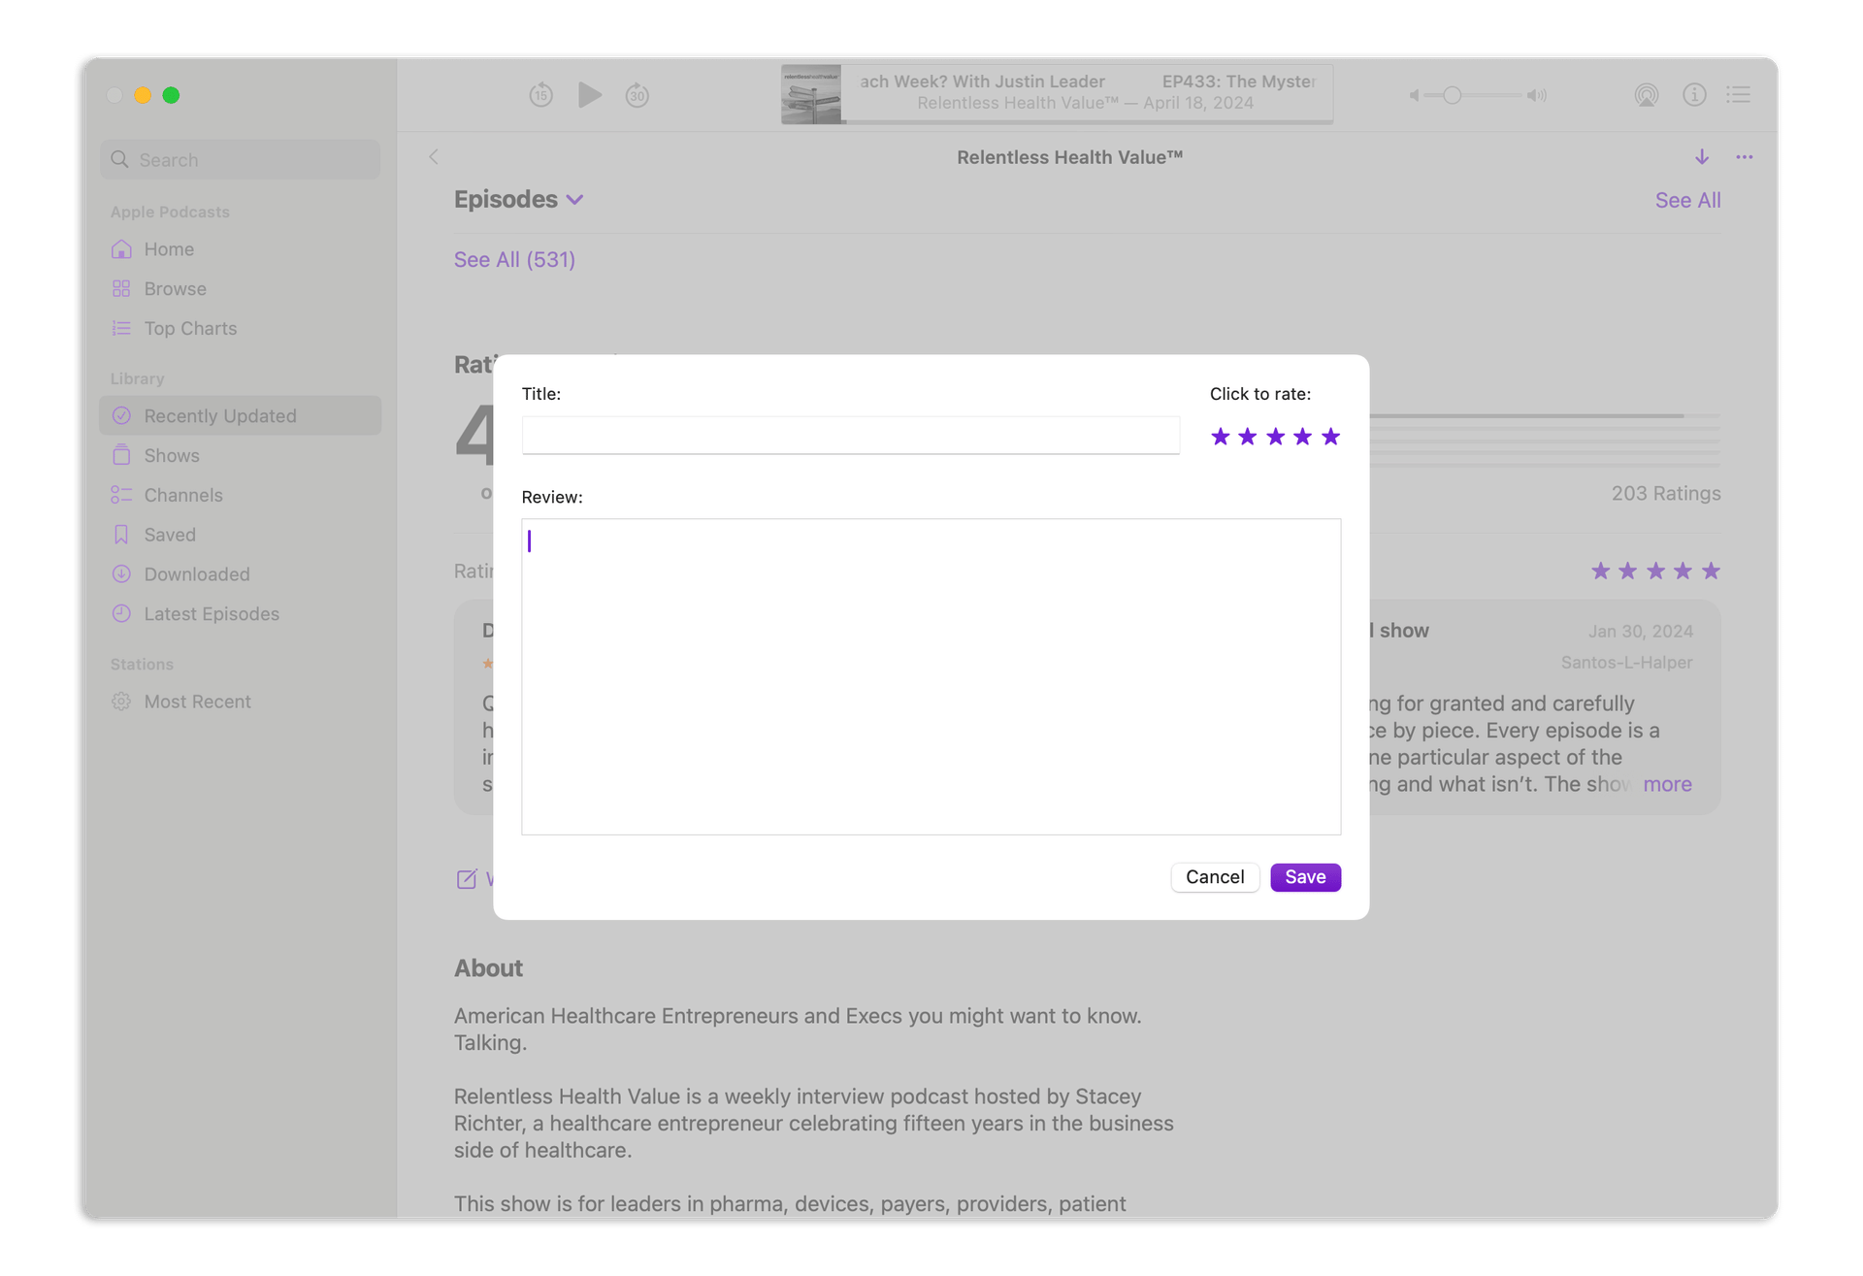
Task: Expand the Episodes dropdown chevron
Action: pyautogui.click(x=575, y=200)
